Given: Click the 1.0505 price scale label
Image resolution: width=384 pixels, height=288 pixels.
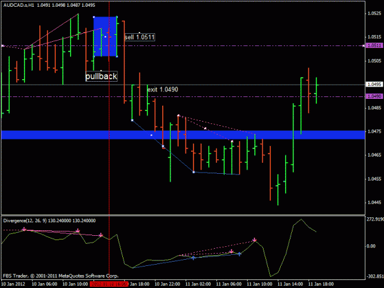Looking at the screenshot, I should coord(374,61).
